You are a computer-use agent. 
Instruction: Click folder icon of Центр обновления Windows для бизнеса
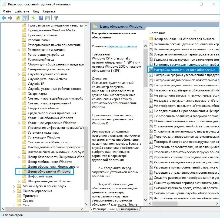[151, 39]
